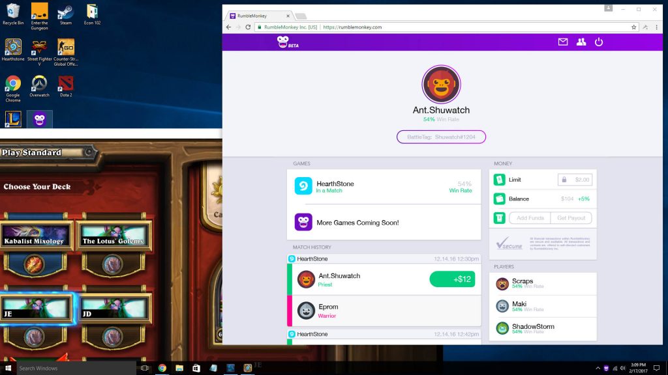Click the HearthStone 12.14.16 12:42pm match header
The width and height of the screenshot is (668, 375).
(x=384, y=334)
